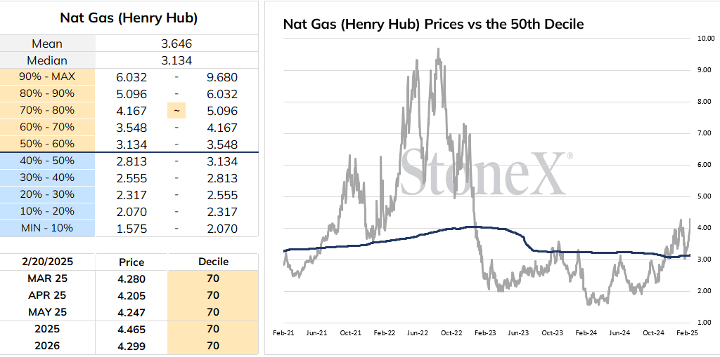Image resolution: width=720 pixels, height=357 pixels.
Task: Select the Mean value 3.646 cell
Action: tap(176, 43)
